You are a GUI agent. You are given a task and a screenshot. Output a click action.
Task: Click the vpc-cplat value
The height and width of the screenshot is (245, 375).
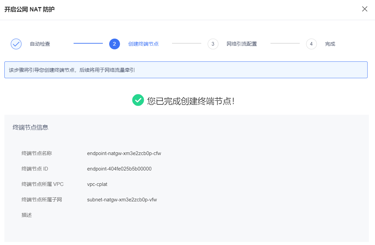point(97,184)
